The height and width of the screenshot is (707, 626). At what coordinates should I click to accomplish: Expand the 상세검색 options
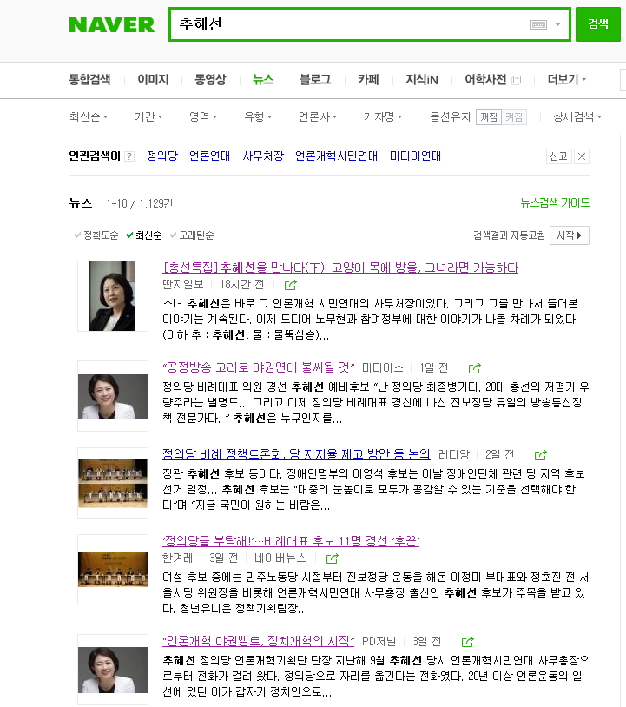[577, 116]
